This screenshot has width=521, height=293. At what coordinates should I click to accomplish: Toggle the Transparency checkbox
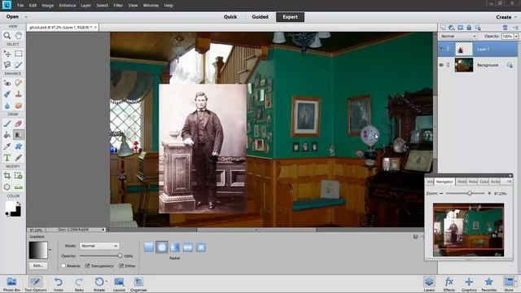87,266
